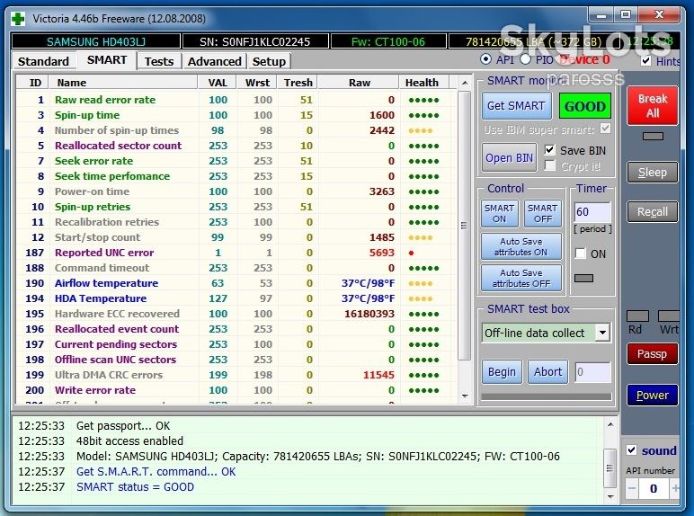The width and height of the screenshot is (694, 516).
Task: Click the red health dot for Reported UNC error
Action: pyautogui.click(x=411, y=254)
